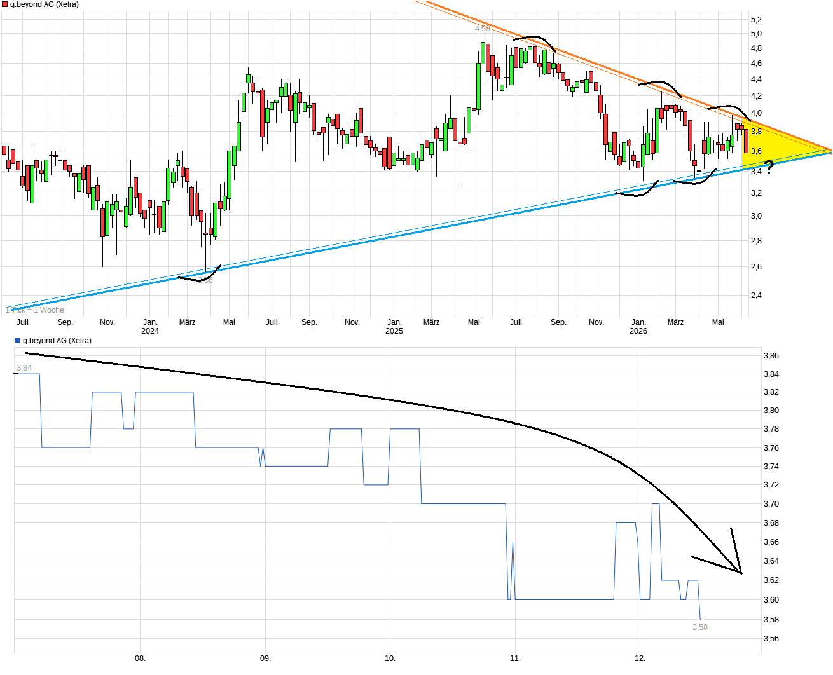The image size is (833, 675).
Task: Click the 5,2 price axis label
Action: pos(756,20)
